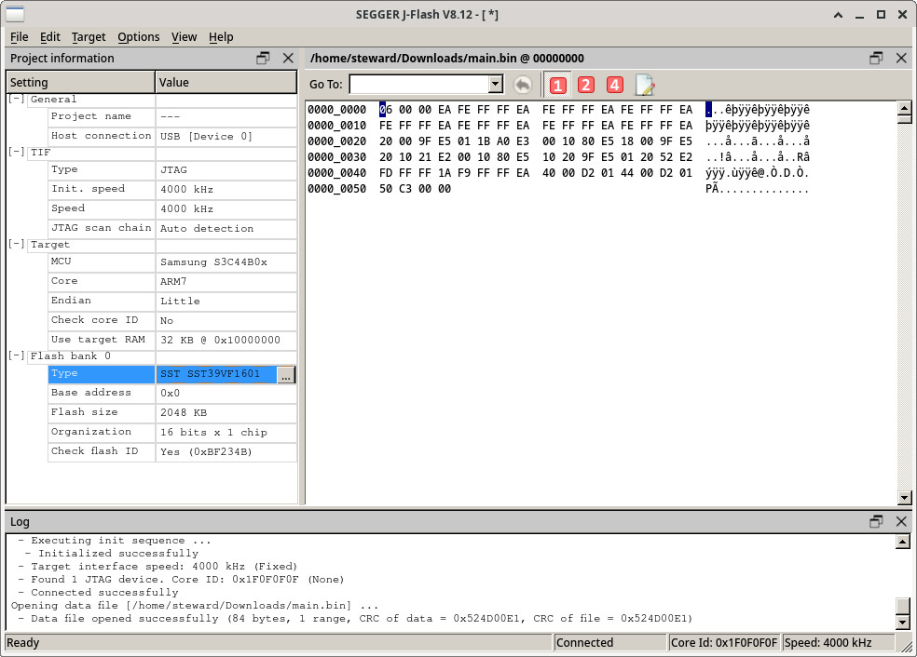Screen dimensions: 917x657
Task: Collapse the General tree group
Action: (x=17, y=100)
